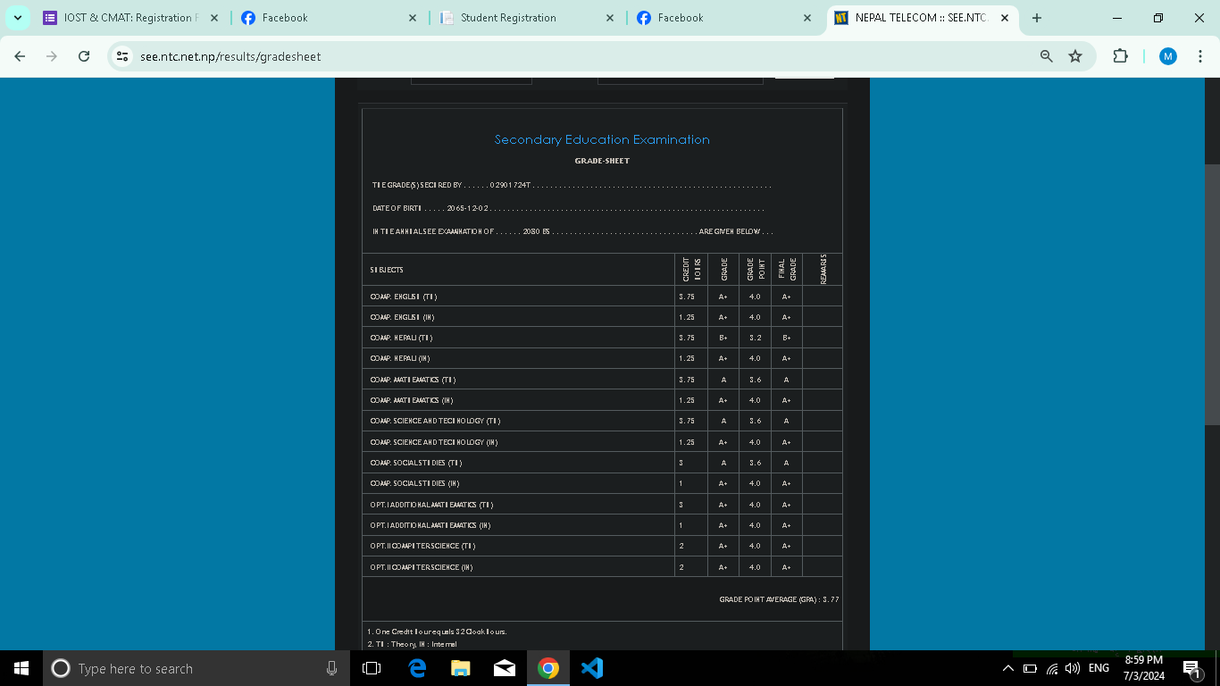Show hidden system tray icons
1220x686 pixels.
1008,668
